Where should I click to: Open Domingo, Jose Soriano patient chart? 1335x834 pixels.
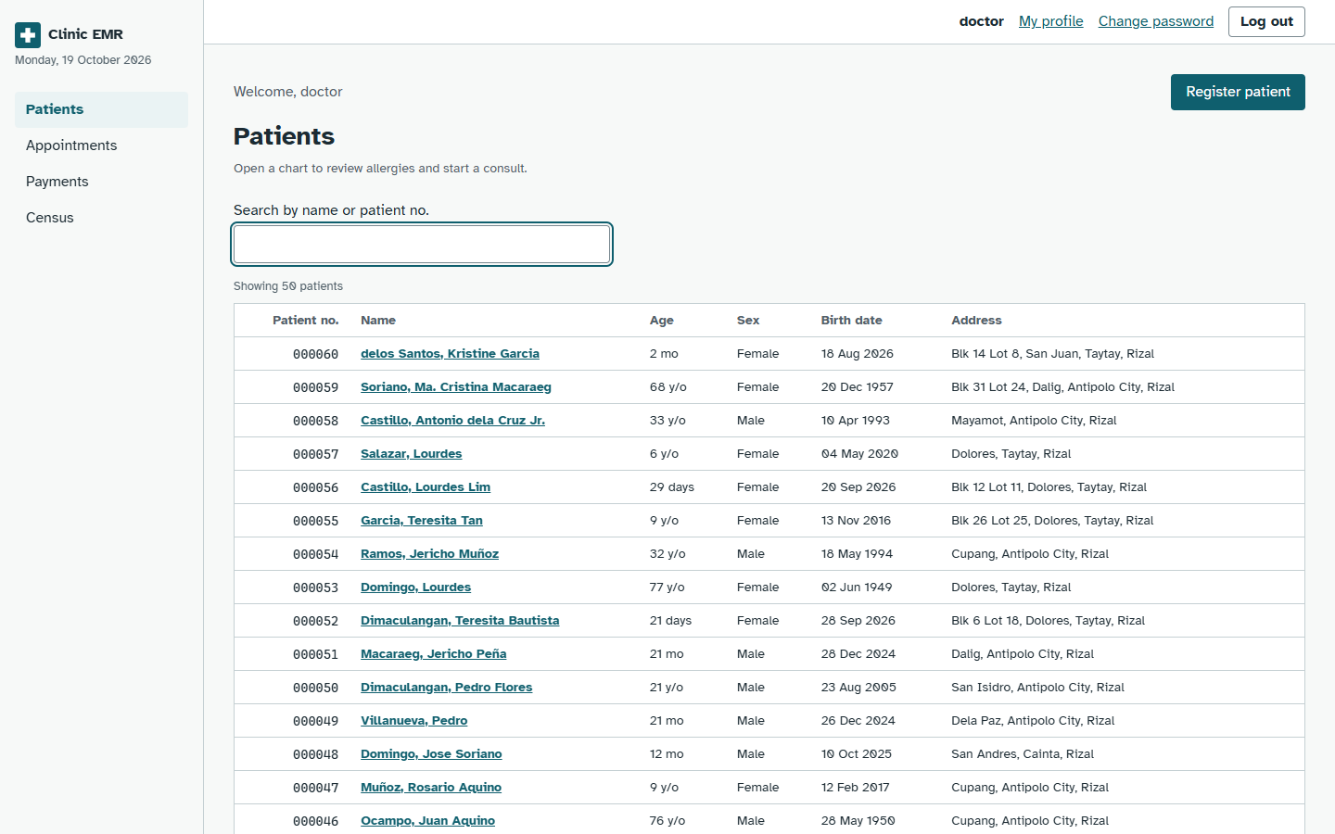pos(431,754)
